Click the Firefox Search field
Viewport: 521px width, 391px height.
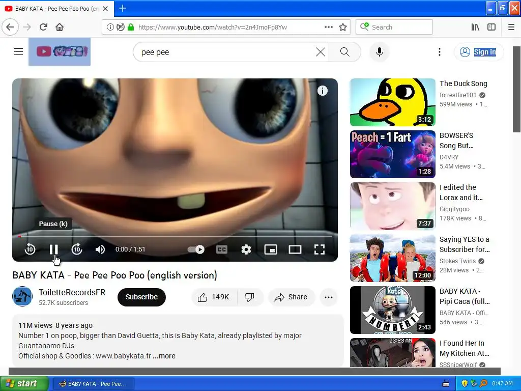tap(394, 27)
